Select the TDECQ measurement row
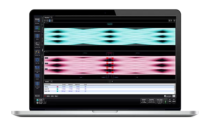 109,87
